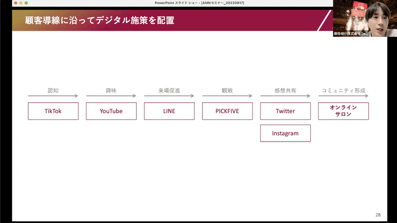The image size is (397, 223).
Task: Select the PICKFIVE box
Action: tap(227, 111)
